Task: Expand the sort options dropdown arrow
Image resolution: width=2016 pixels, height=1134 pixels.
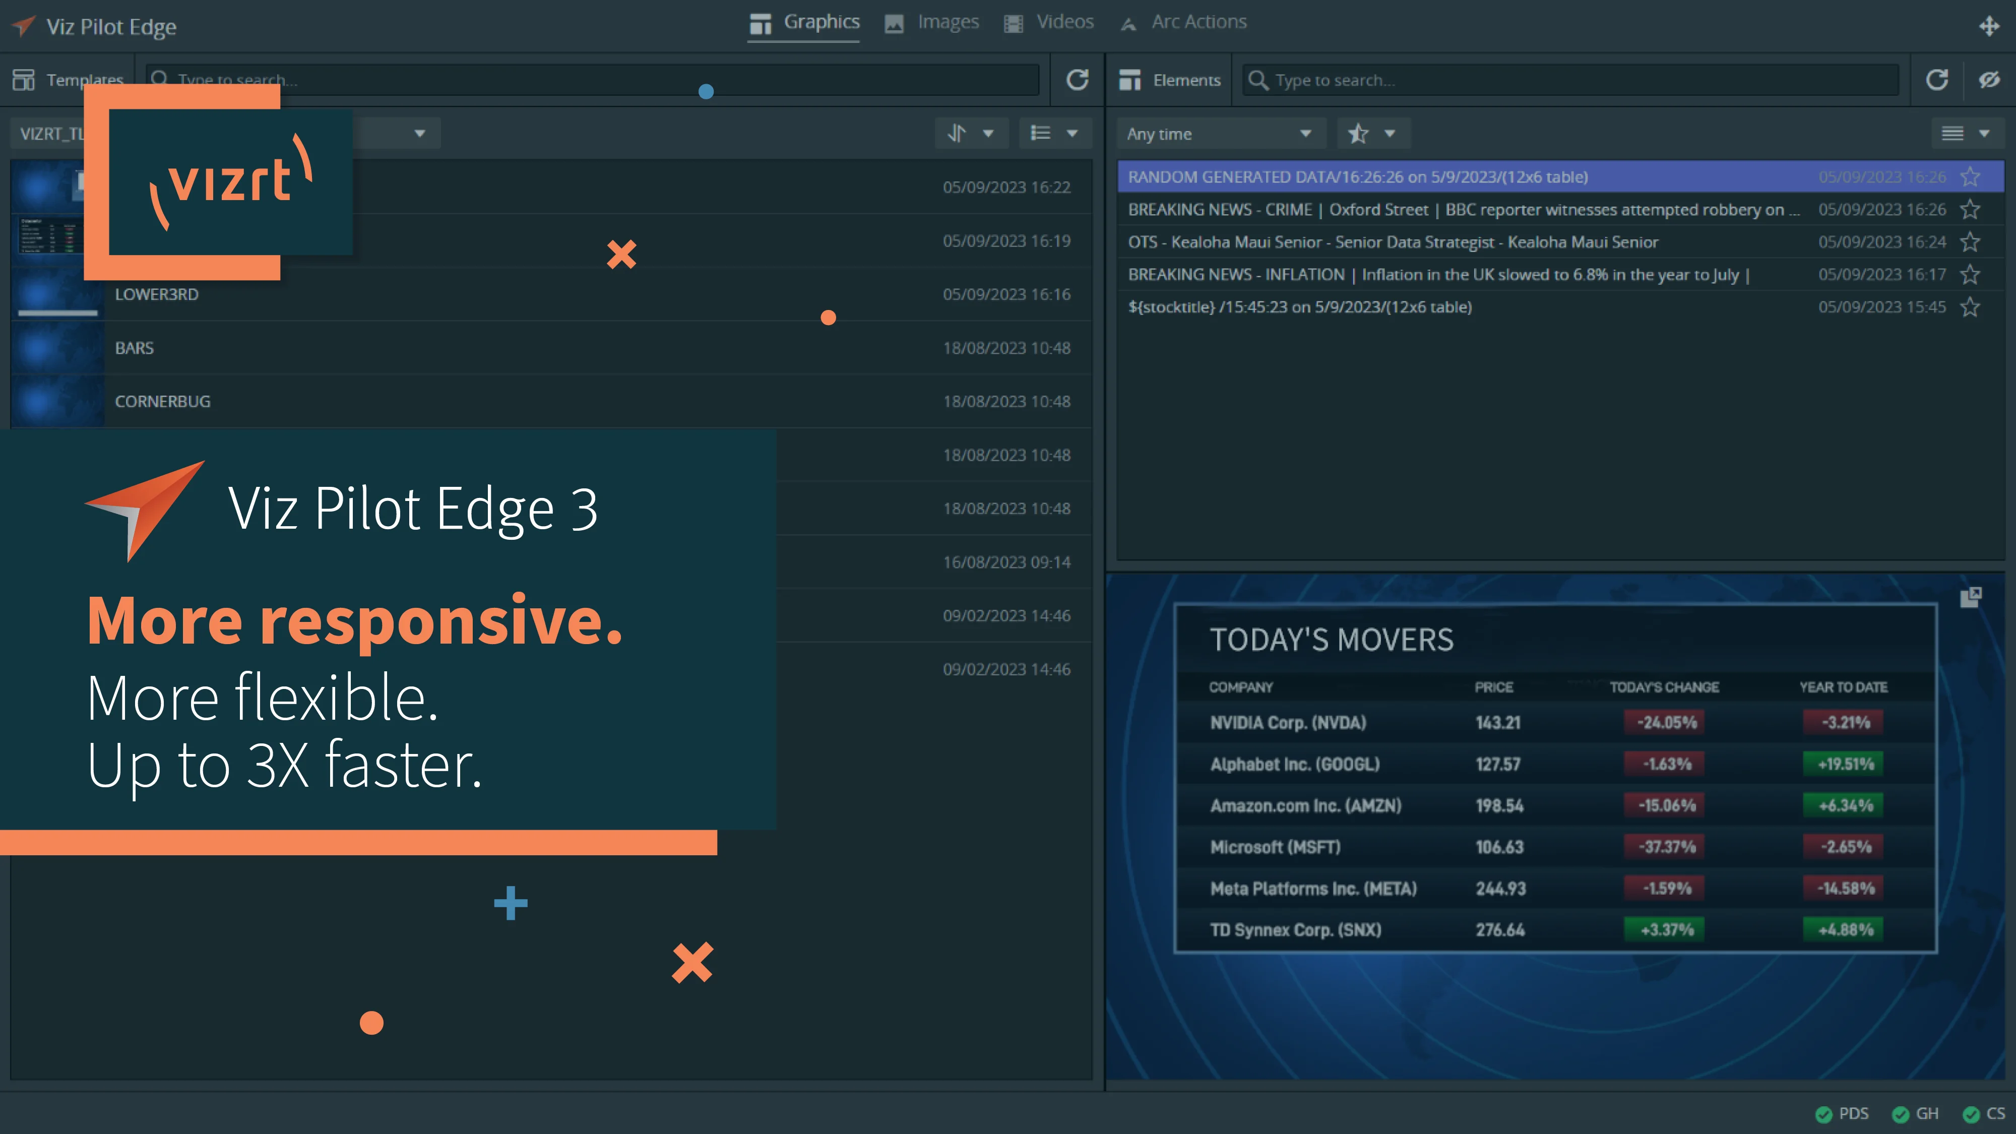Action: (989, 133)
